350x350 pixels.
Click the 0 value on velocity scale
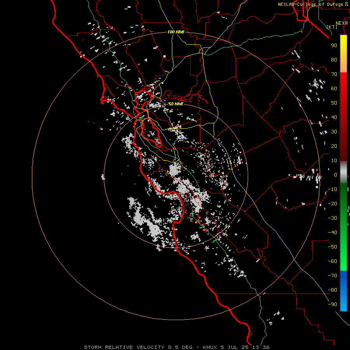336,175
